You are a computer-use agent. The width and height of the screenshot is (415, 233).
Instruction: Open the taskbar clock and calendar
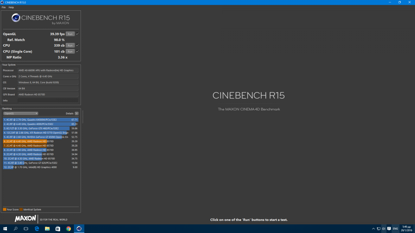pyautogui.click(x=407, y=229)
